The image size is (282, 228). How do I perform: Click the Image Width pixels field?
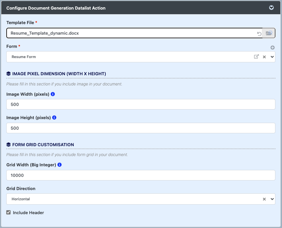coord(141,105)
